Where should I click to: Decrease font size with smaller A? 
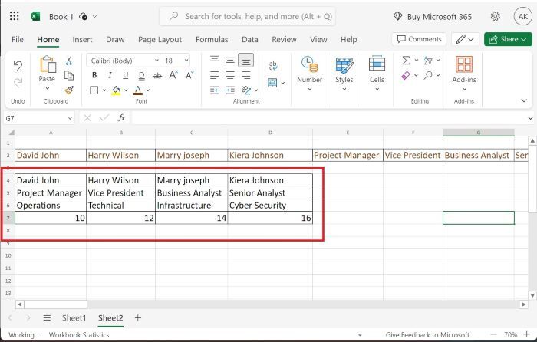coord(189,75)
